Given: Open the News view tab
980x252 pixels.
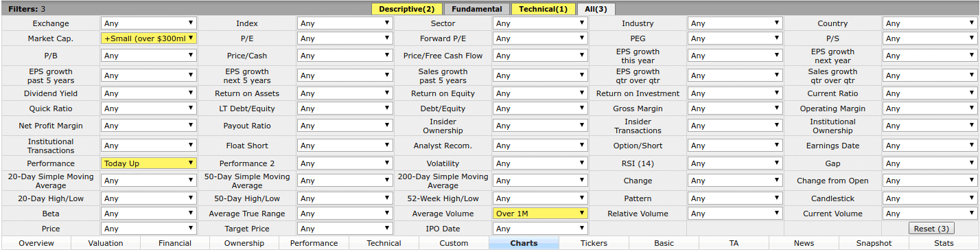Looking at the screenshot, I should coord(804,243).
